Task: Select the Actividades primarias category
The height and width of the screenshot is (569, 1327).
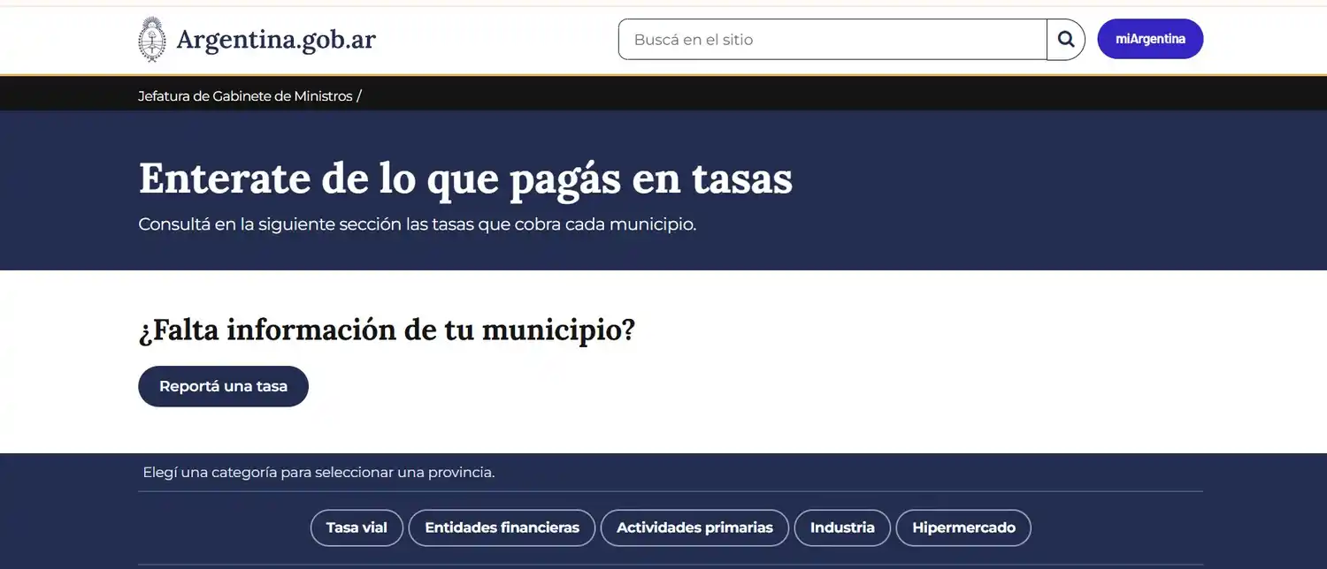Action: click(x=694, y=527)
